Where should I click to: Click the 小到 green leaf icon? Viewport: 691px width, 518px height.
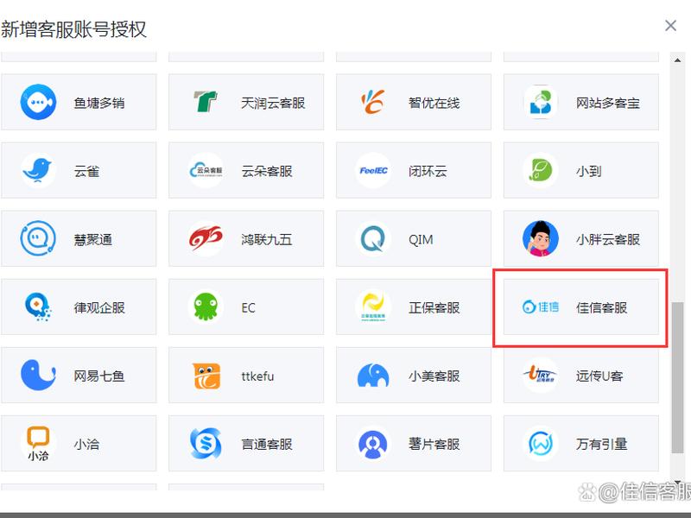[x=541, y=170]
